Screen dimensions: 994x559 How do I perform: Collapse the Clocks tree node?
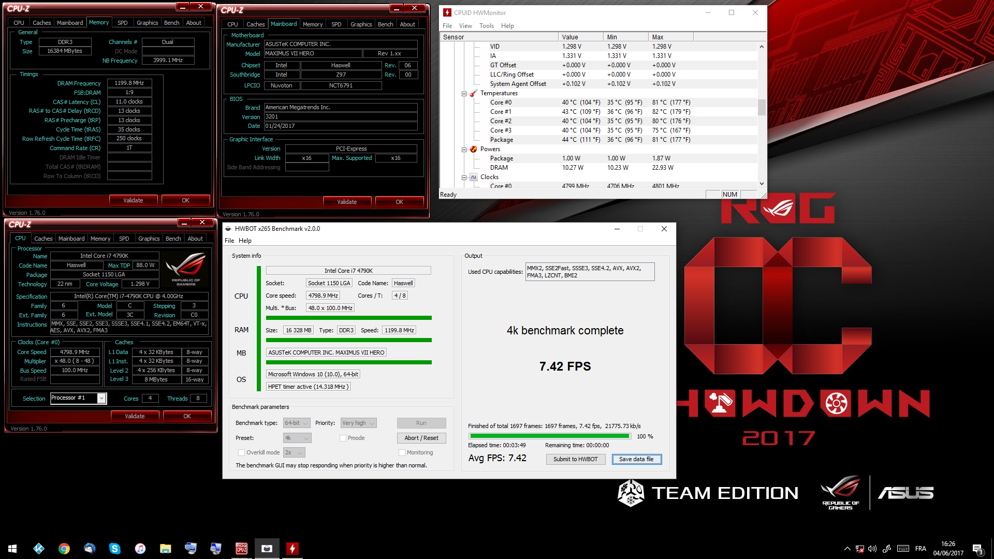464,178
